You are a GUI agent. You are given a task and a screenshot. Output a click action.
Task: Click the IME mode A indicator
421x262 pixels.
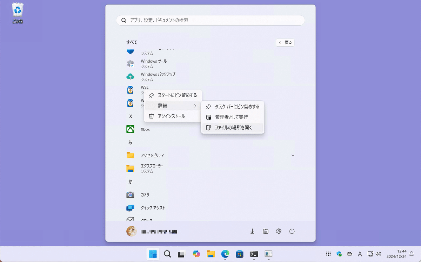point(360,254)
